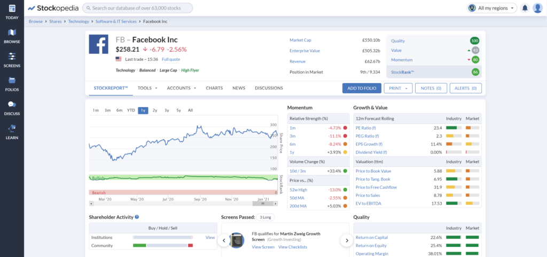547x257 pixels.
Task: Focus the stock database search field
Action: [x=137, y=7]
